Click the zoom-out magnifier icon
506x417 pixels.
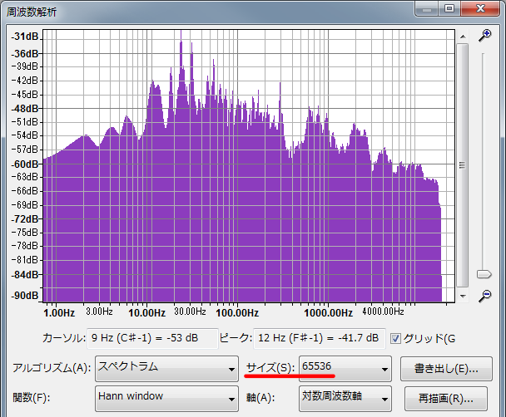click(x=484, y=296)
